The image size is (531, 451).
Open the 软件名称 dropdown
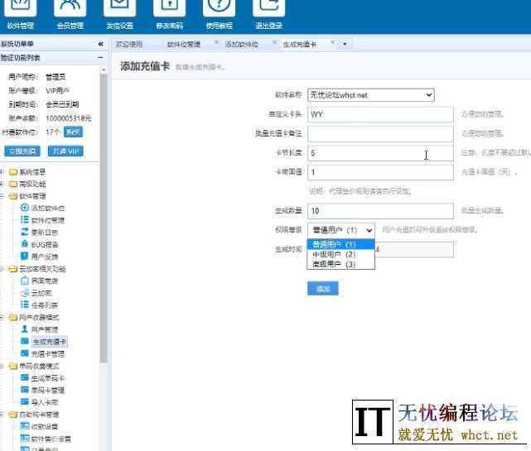370,95
